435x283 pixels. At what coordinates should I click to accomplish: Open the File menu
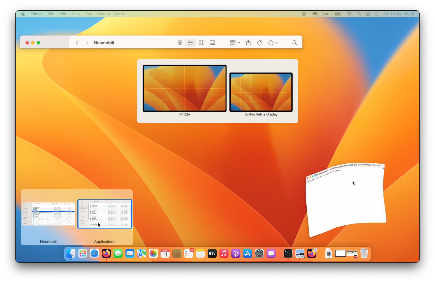(x=51, y=14)
